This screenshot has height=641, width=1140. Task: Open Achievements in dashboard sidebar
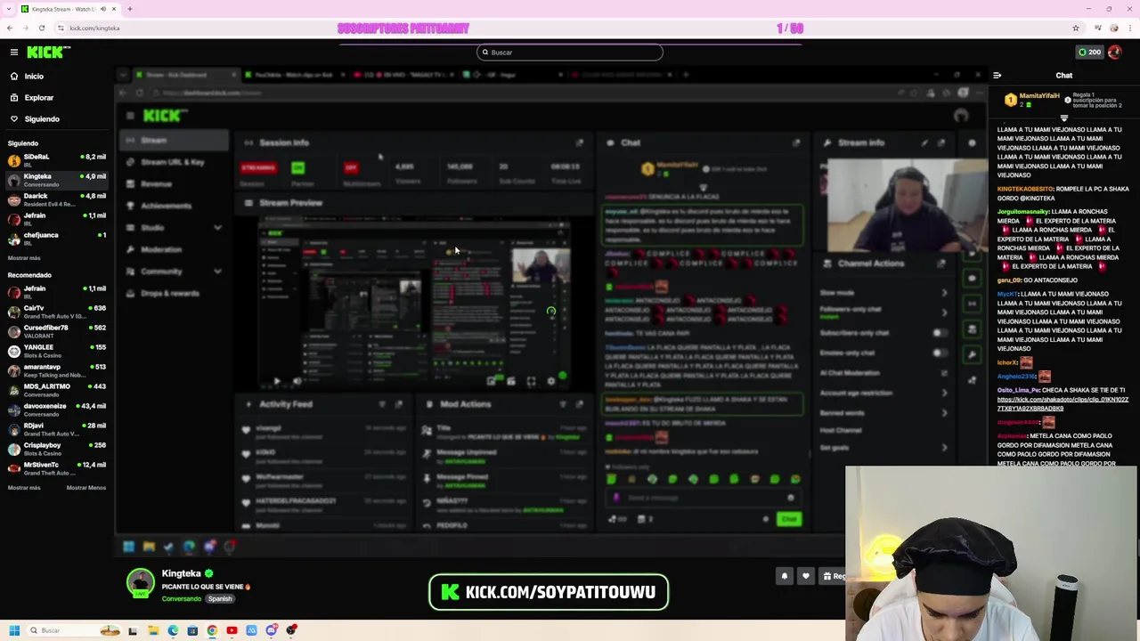pos(167,206)
